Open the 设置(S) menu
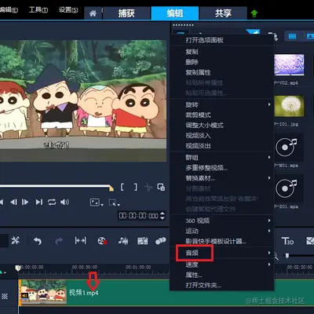Image resolution: width=314 pixels, height=314 pixels. click(68, 10)
